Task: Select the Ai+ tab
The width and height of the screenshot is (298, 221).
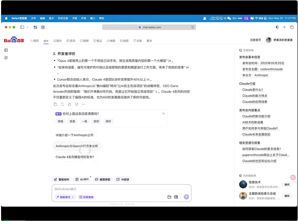Action: [46, 41]
